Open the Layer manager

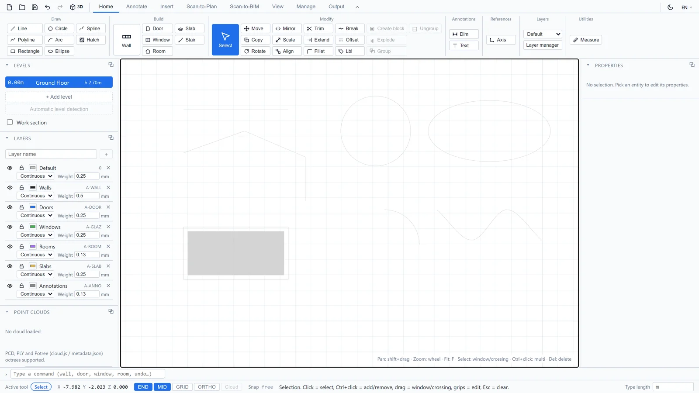click(543, 45)
